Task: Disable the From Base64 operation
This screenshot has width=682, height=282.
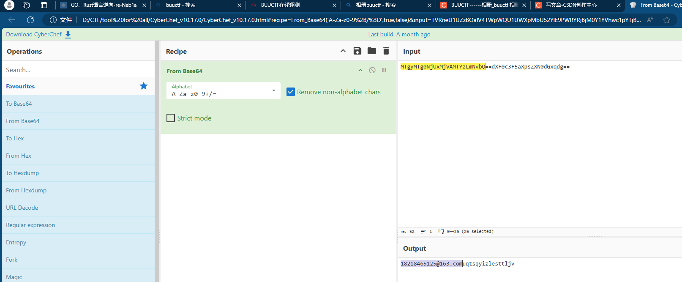Action: coord(372,70)
